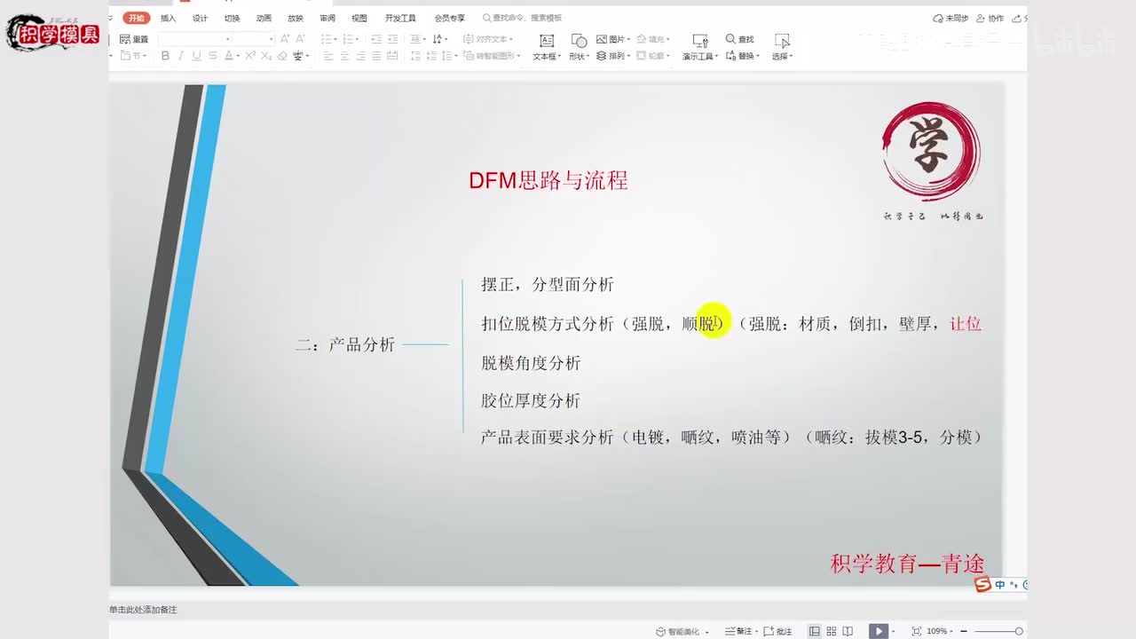Open Member Exclusive (会员专享) tab
The width and height of the screenshot is (1136, 639).
pos(449,18)
